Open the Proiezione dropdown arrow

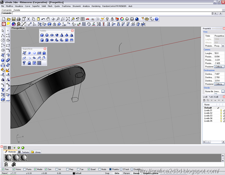(x=223, y=46)
